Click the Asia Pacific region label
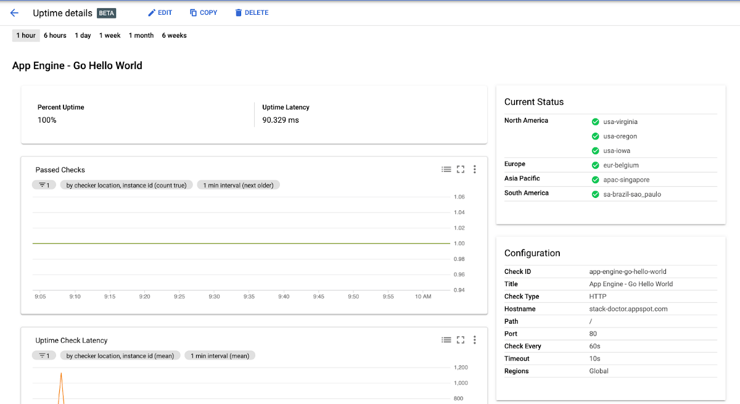Screen dimensions: 740x404 522,178
